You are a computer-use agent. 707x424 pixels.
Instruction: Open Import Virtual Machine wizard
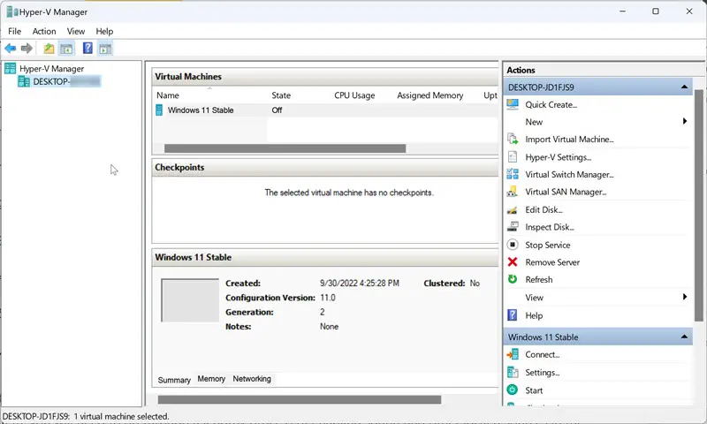568,140
